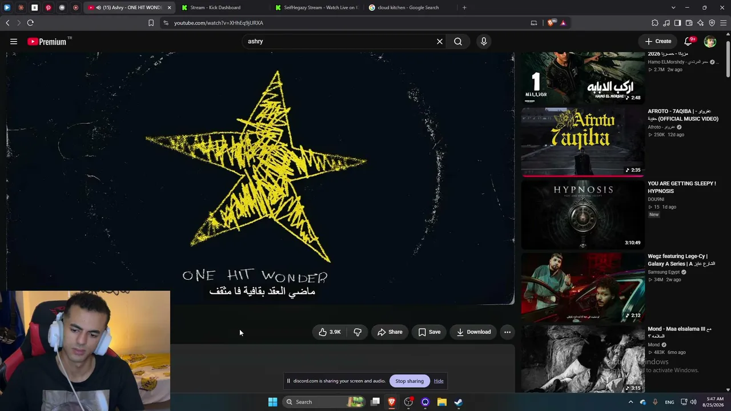
Task: Open YouTube notifications bell
Action: (x=689, y=41)
